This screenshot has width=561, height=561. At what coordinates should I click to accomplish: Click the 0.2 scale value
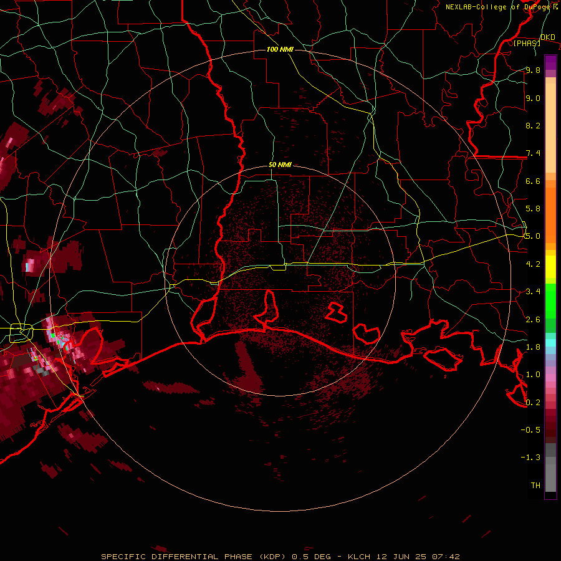533,403
